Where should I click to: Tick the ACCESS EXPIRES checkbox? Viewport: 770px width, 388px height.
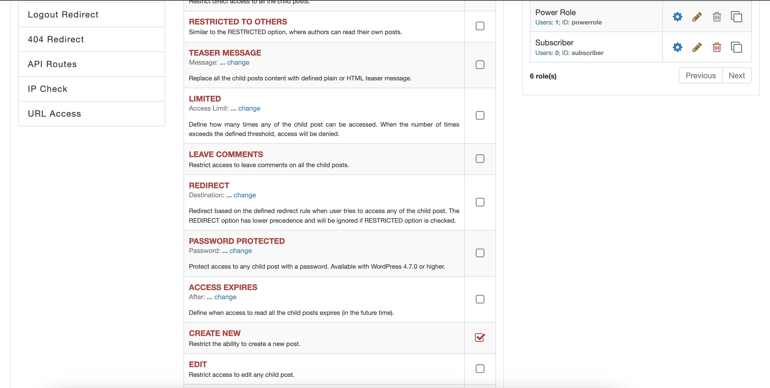(480, 299)
